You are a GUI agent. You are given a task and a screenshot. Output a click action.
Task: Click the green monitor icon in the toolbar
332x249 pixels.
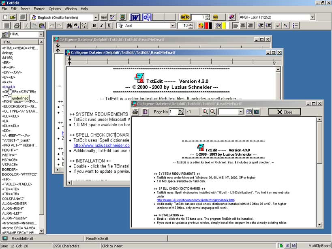click(x=122, y=17)
